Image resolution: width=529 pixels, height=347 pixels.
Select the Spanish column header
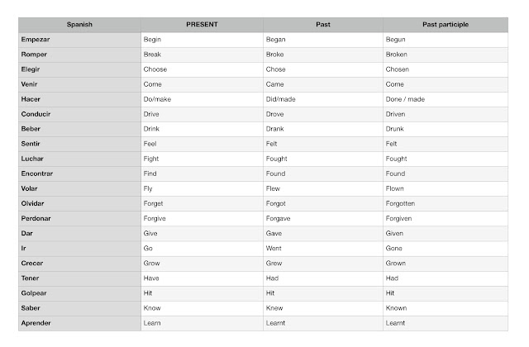tap(79, 25)
